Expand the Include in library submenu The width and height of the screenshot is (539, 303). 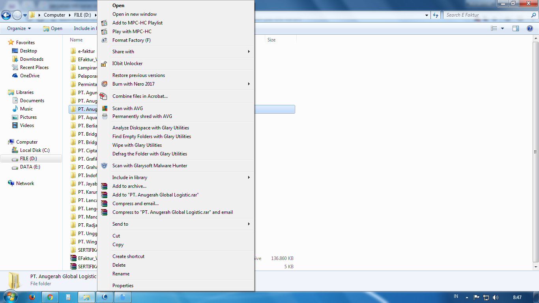[249, 178]
